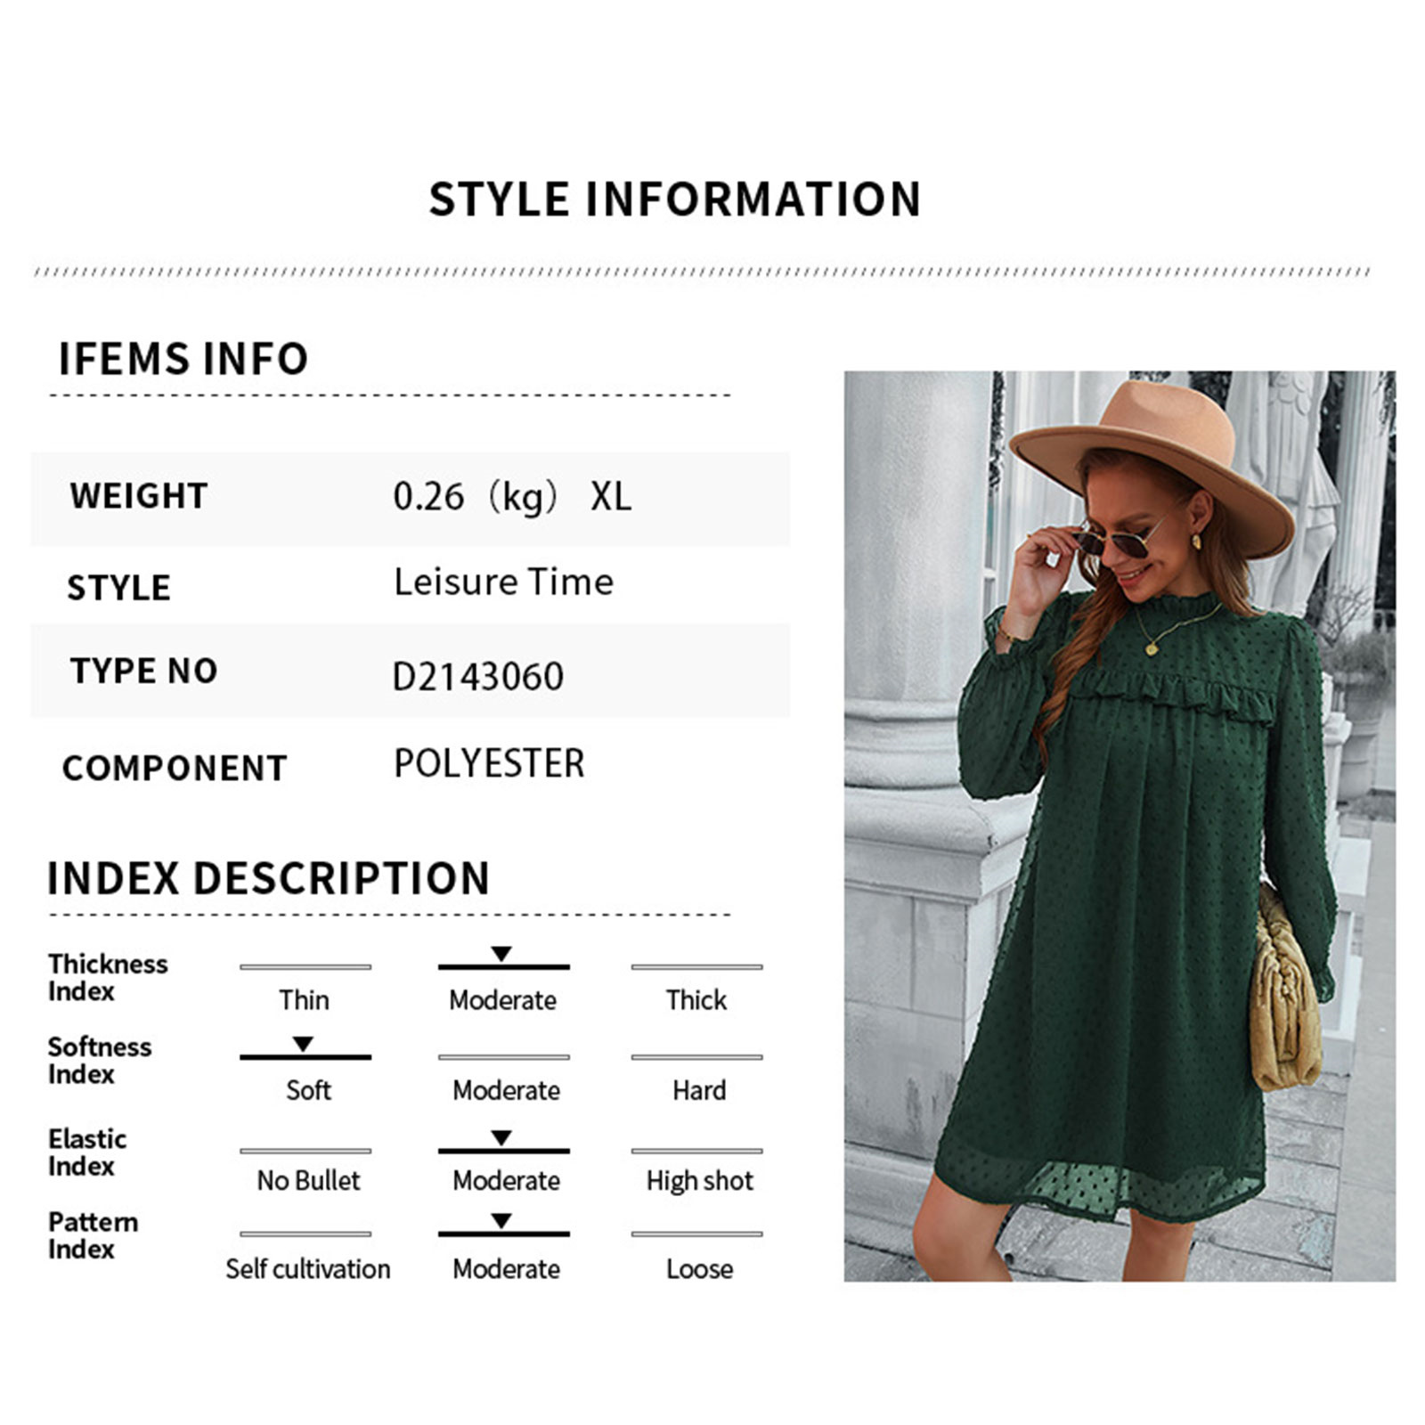1425x1425 pixels.
Task: Click the Softness Index Soft triangle marker
Action: coord(303,1044)
